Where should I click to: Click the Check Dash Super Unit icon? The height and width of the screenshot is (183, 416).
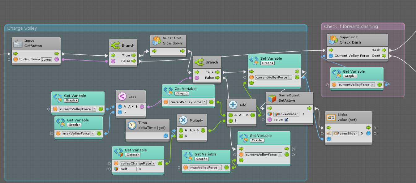[333, 40]
